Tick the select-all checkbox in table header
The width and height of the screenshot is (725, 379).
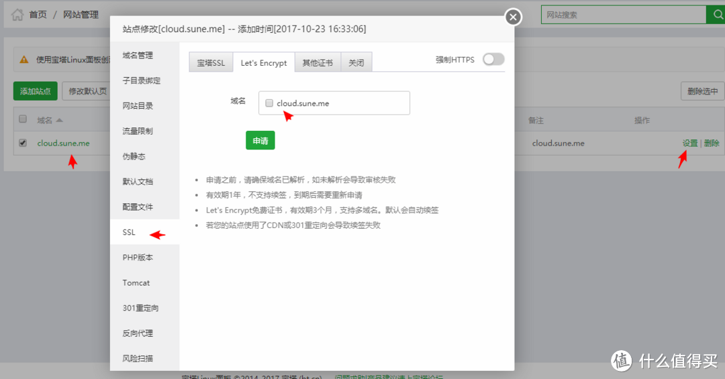click(x=23, y=119)
